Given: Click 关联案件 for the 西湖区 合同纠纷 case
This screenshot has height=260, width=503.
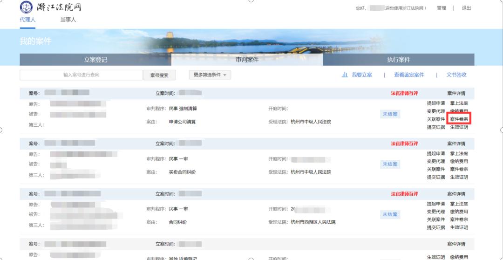Looking at the screenshot, I should point(435,219).
